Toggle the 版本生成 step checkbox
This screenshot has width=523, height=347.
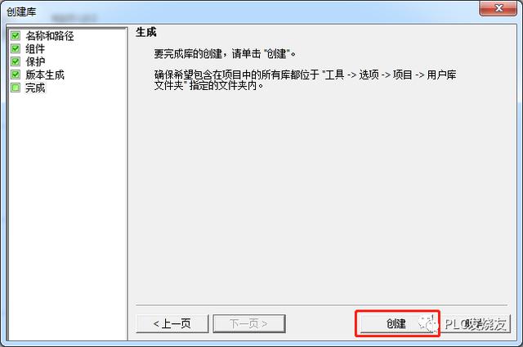[16, 74]
